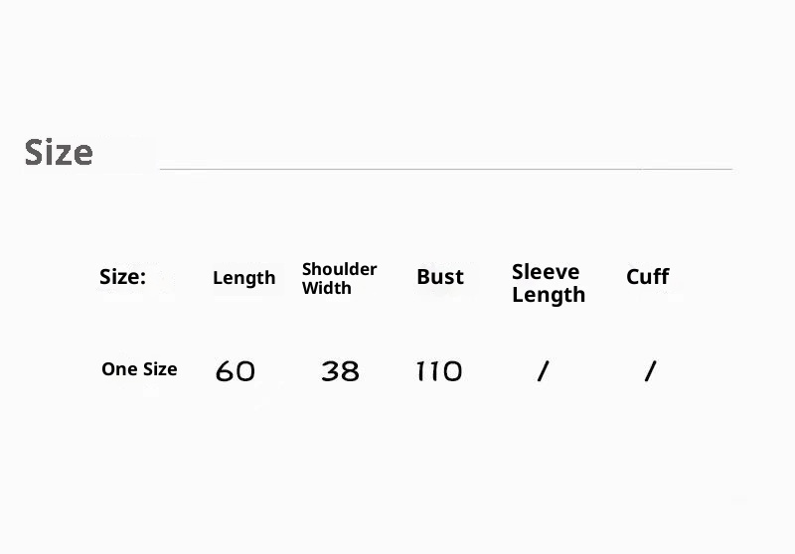The image size is (795, 554).
Task: Click the word "Width" in the header
Action: (x=326, y=288)
